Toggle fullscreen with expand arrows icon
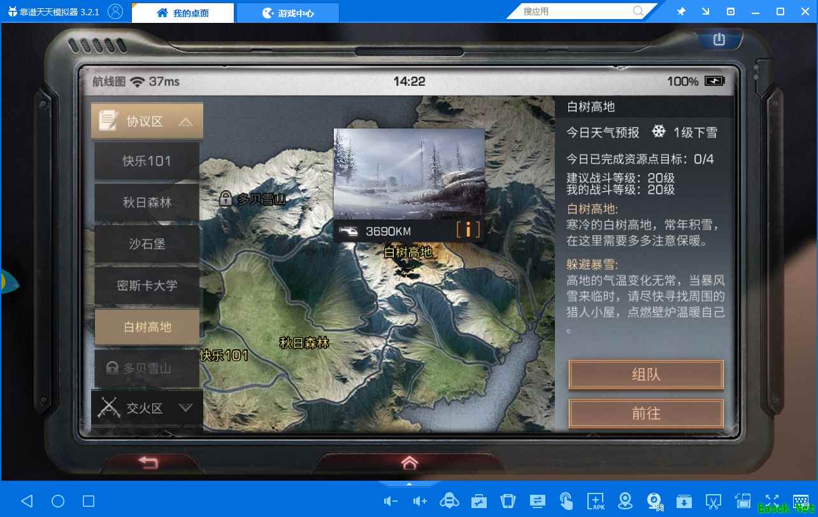Image resolution: width=818 pixels, height=517 pixels. [771, 501]
